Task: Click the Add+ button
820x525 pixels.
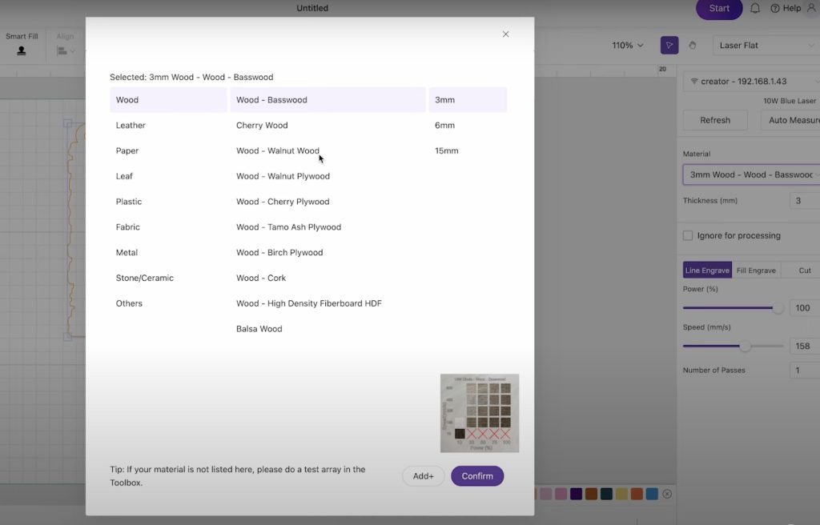Action: pos(423,475)
